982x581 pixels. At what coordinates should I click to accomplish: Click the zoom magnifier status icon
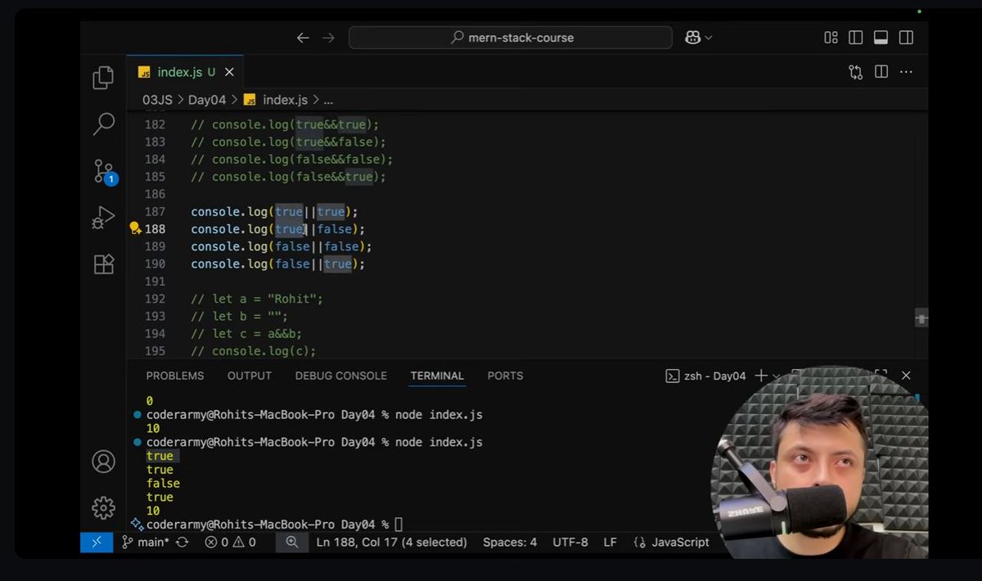[291, 542]
